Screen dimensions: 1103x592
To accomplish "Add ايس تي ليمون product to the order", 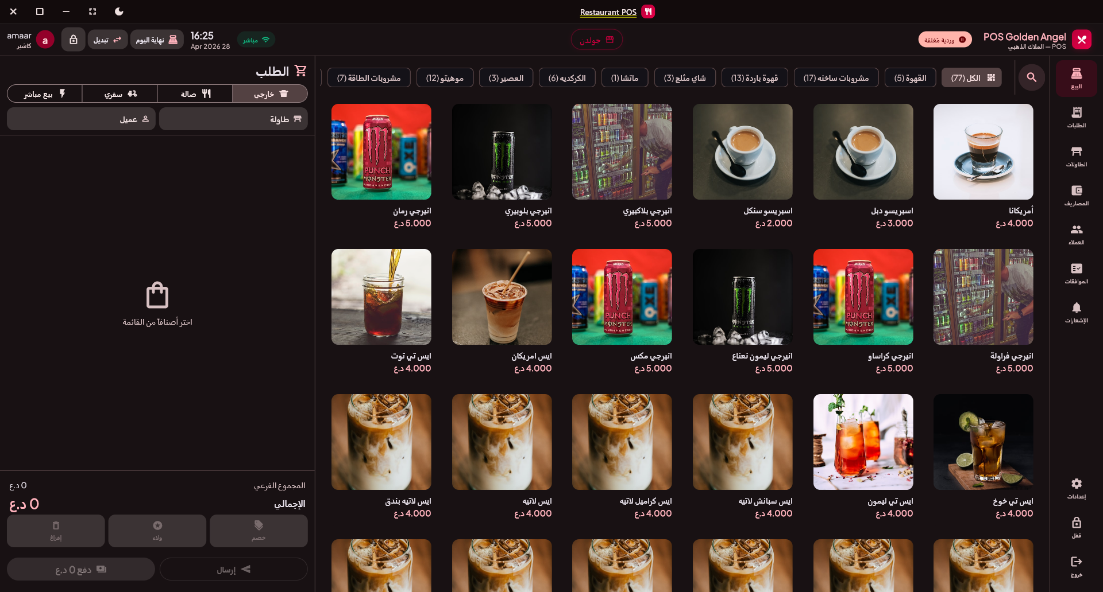I will [x=863, y=457].
